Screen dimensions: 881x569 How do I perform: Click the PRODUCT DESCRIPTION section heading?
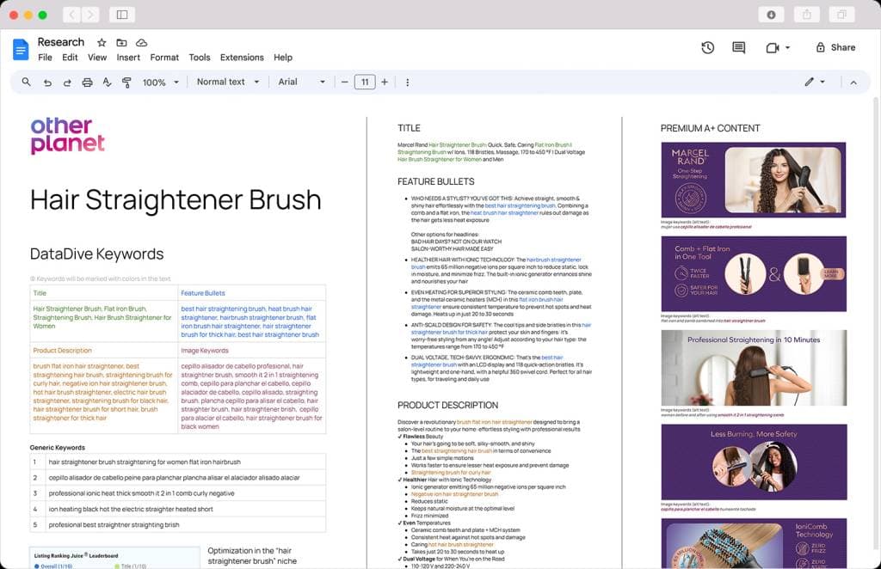pyautogui.click(x=447, y=405)
